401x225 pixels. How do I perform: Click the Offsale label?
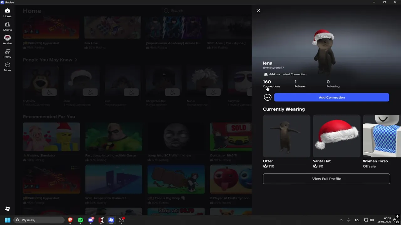pos(369,166)
